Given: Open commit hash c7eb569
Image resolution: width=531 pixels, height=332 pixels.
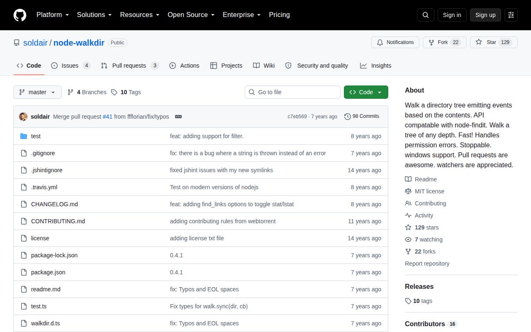Looking at the screenshot, I should pos(297,117).
